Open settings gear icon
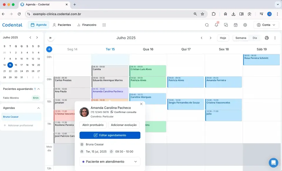Image resolution: width=282 pixels, height=171 pixels. (x=245, y=25)
